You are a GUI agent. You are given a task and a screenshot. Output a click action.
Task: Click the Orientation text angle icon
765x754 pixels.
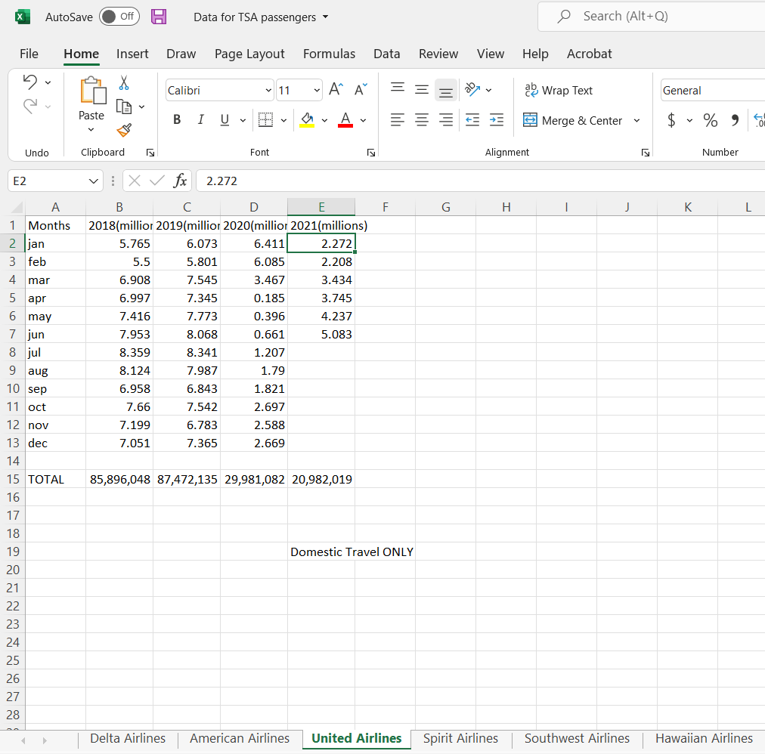(x=472, y=89)
